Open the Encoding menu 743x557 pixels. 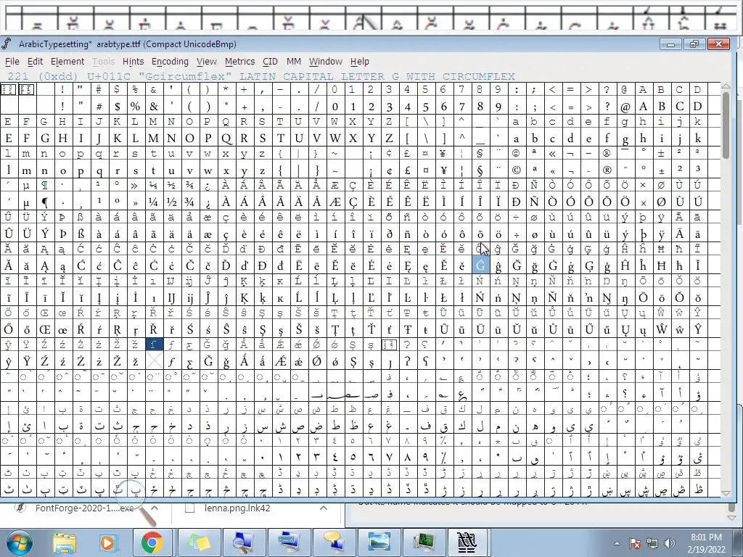pos(170,62)
